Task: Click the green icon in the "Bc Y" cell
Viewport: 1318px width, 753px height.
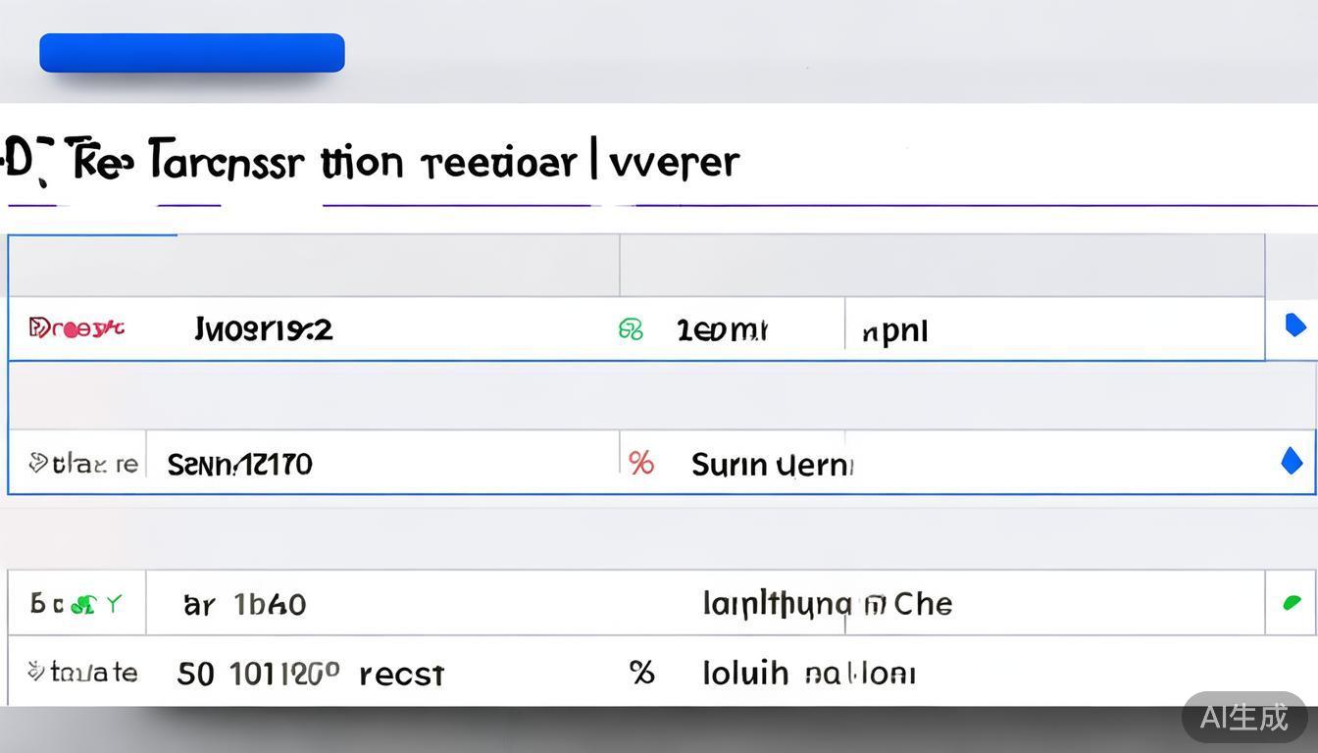Action: click(x=85, y=604)
